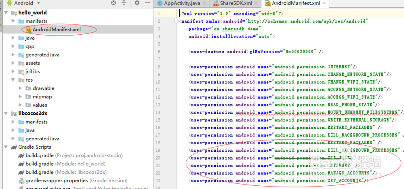404x189 pixels.
Task: Click the ShareSDK.xml file type icon
Action: pos(216,3)
